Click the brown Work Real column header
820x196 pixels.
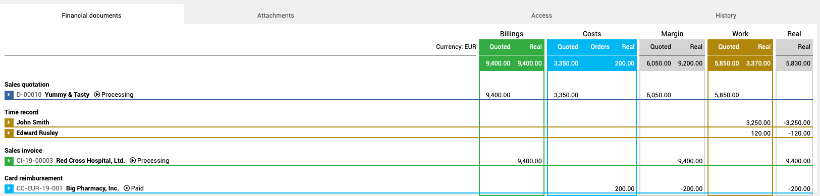point(764,47)
